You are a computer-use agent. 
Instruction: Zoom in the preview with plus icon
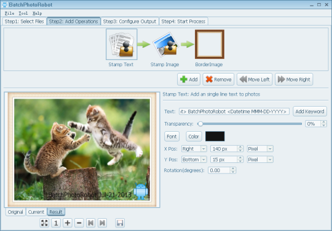click(68, 223)
